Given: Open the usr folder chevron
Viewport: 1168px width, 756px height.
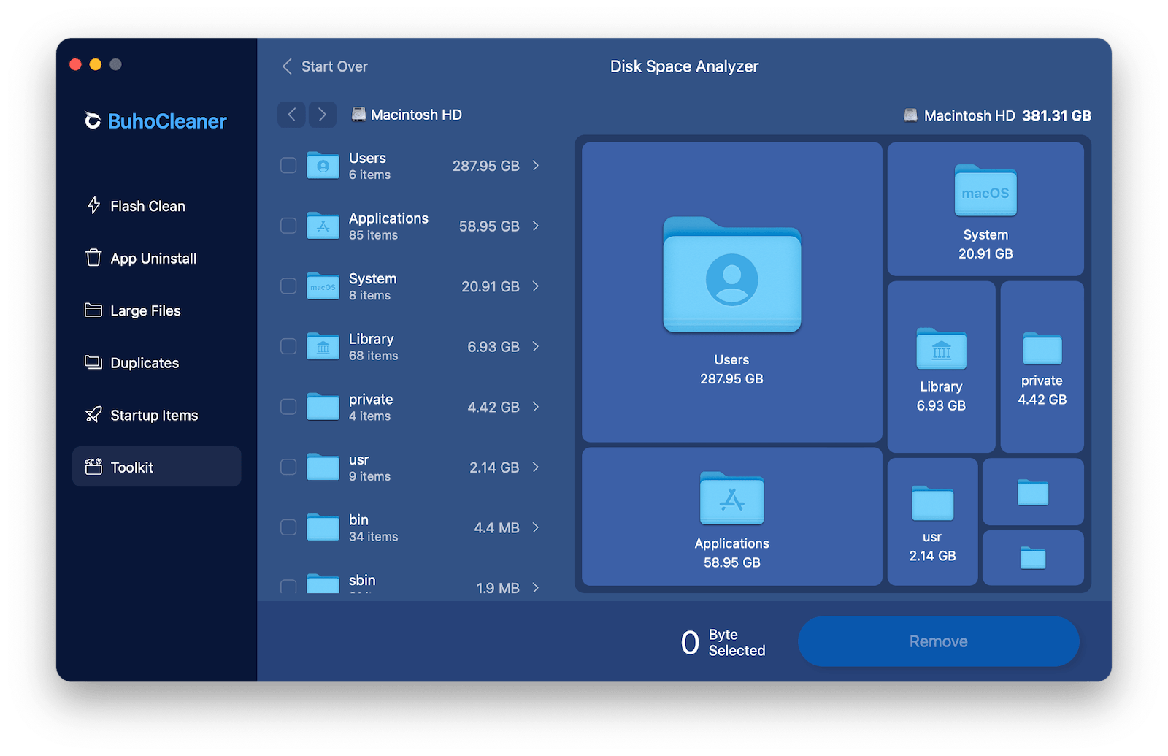Looking at the screenshot, I should tap(536, 467).
